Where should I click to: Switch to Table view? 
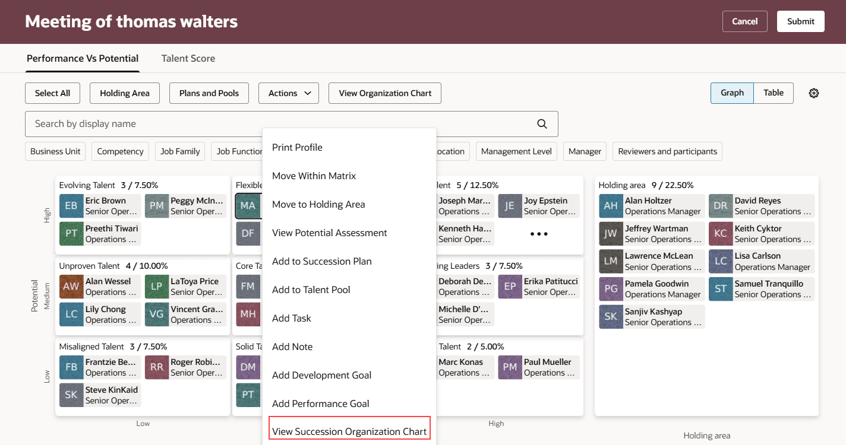773,93
